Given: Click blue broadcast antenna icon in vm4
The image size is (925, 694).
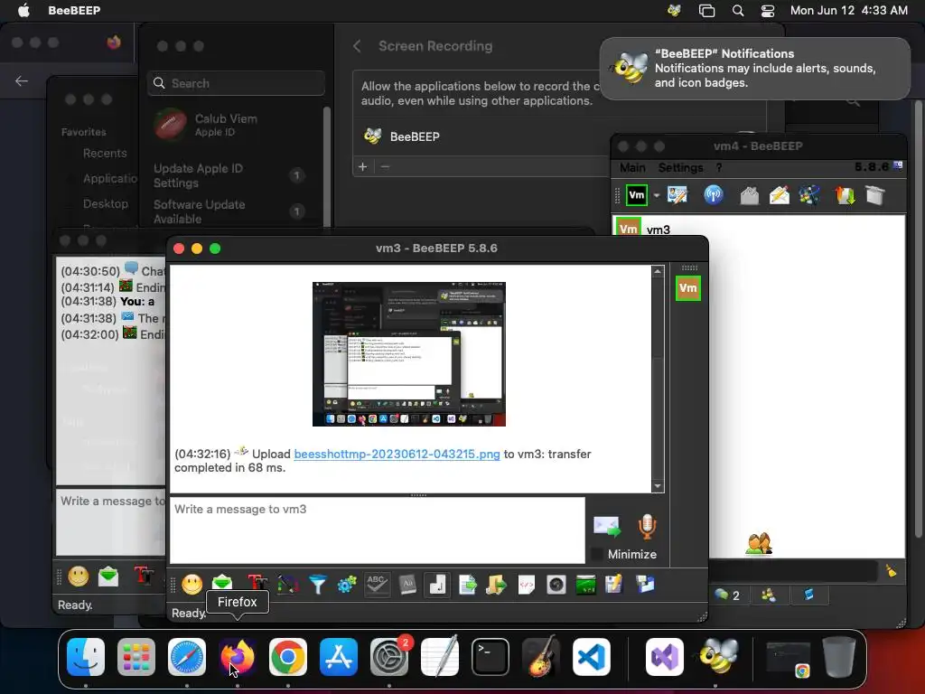Looking at the screenshot, I should pyautogui.click(x=714, y=195).
